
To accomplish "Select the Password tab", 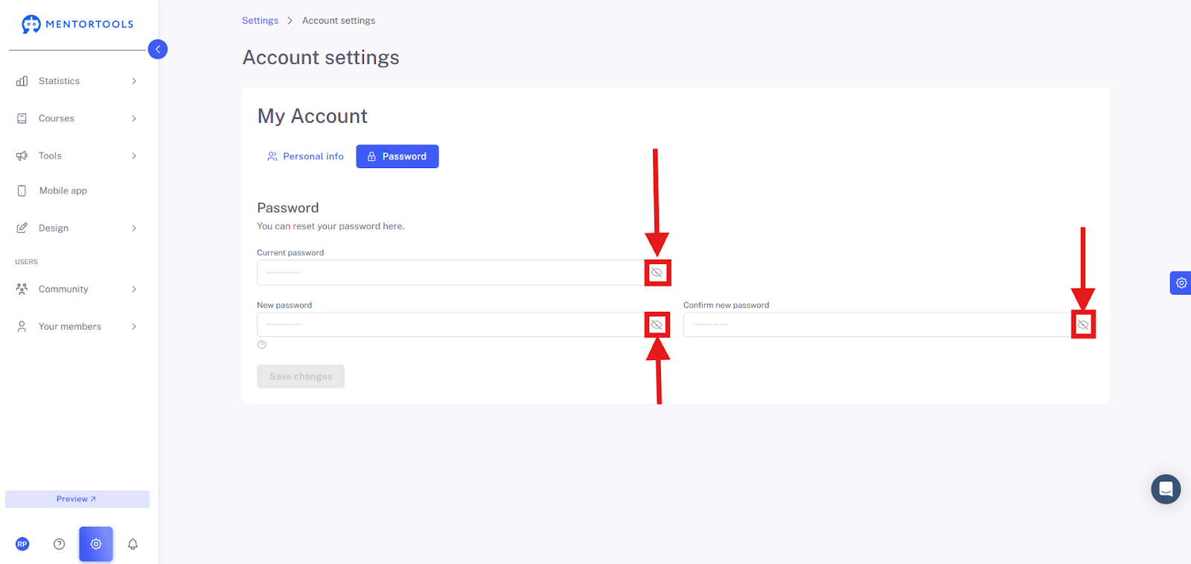I will [397, 156].
